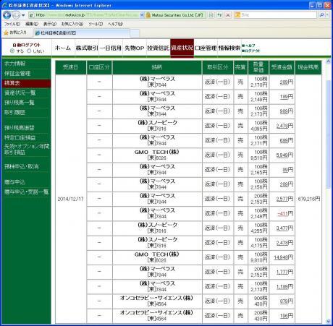This screenshot has height=326, width=333.
Task: Open Favorites star button (お気に入り)
Action: [x=15, y=33]
